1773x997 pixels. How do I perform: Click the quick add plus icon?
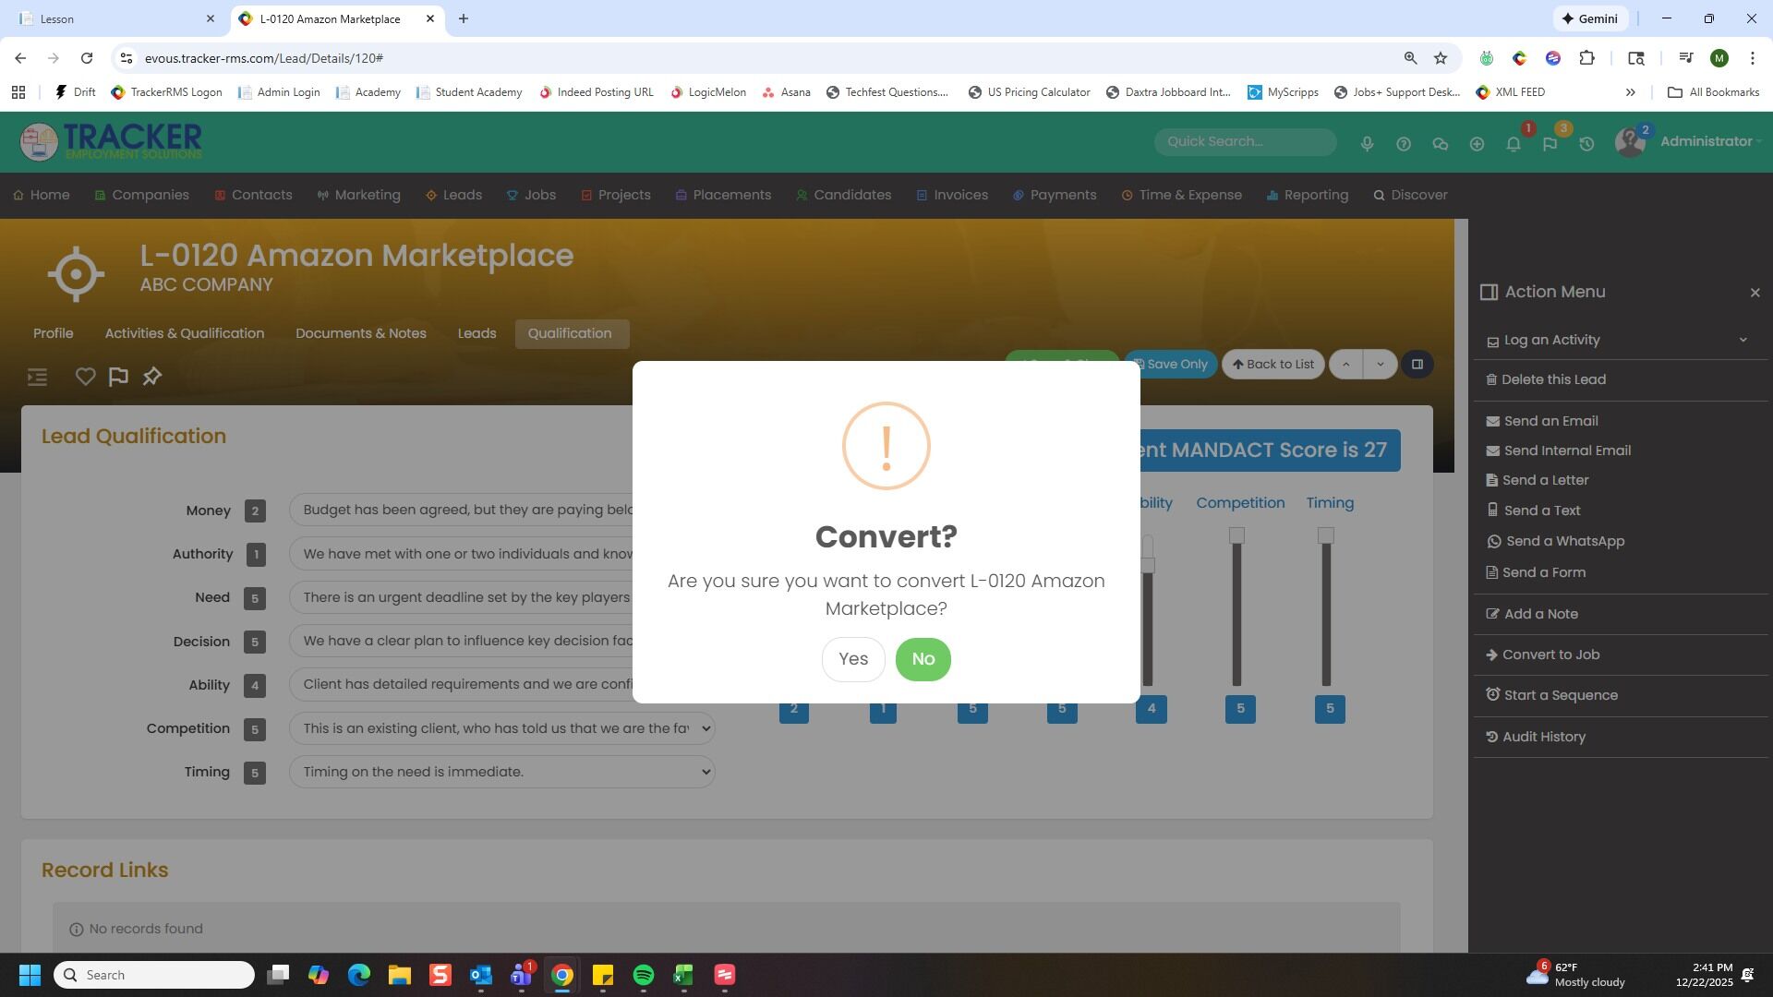click(1477, 144)
